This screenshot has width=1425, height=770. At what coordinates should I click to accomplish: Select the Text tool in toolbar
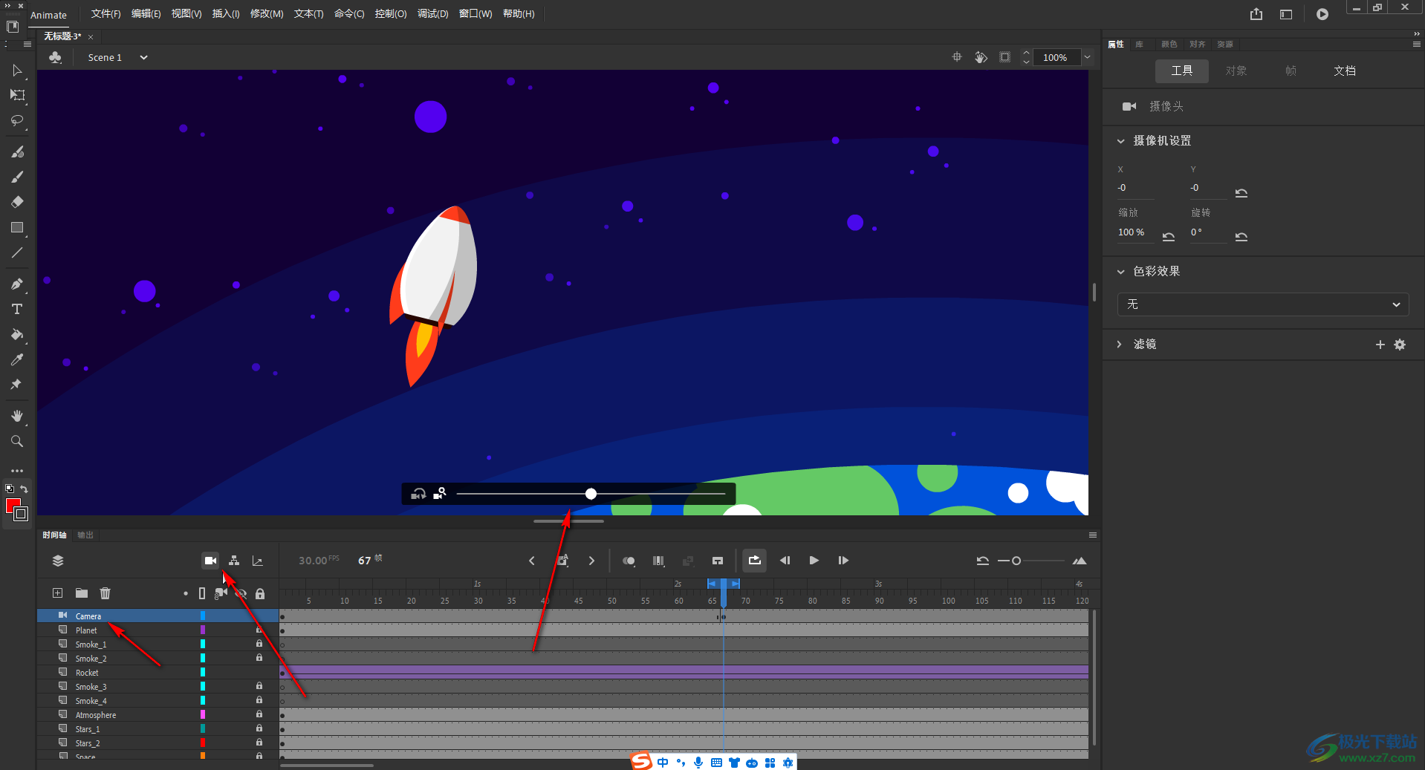pyautogui.click(x=17, y=309)
